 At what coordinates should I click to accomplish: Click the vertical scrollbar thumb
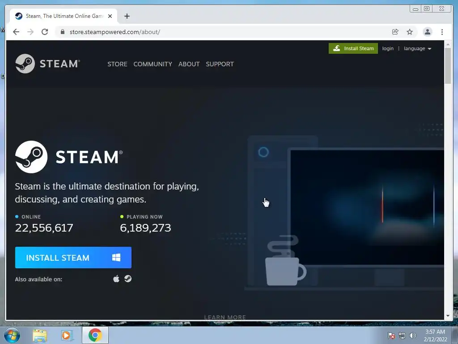click(448, 66)
